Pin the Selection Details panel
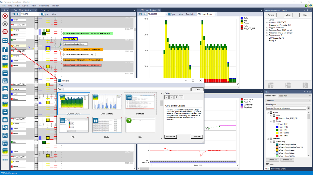This screenshot has height=175, width=313. point(307,10)
